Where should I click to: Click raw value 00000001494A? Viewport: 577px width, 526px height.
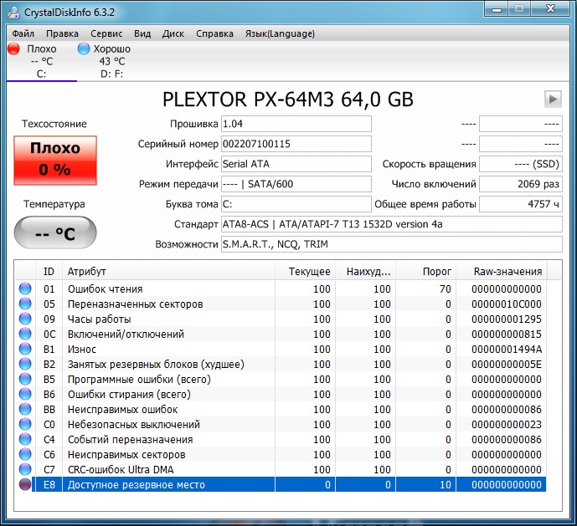tap(507, 350)
